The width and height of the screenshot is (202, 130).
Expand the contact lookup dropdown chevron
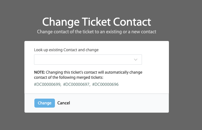pos(136,60)
